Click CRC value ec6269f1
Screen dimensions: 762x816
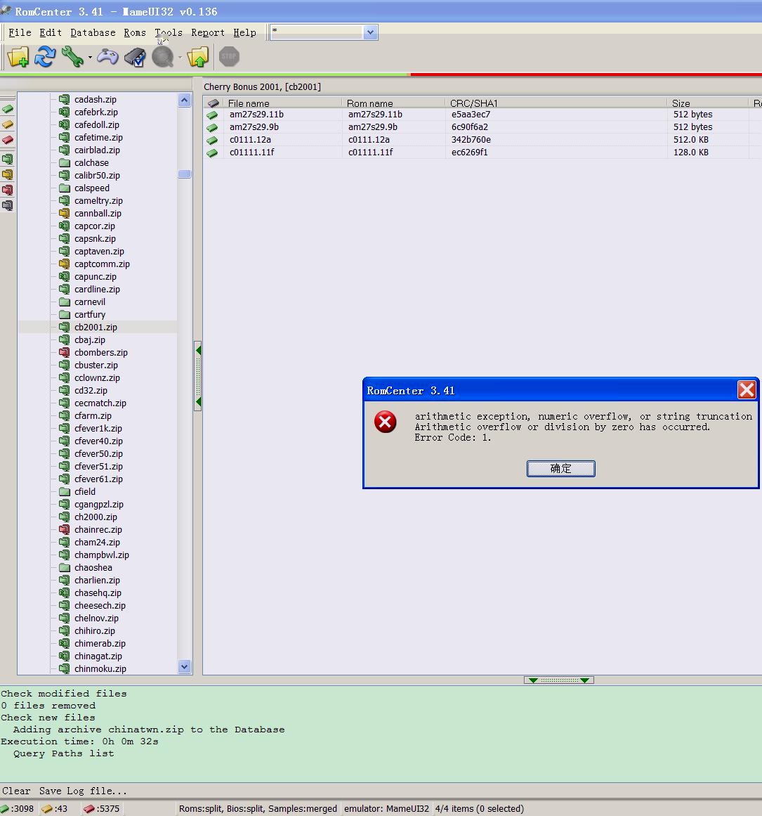(x=470, y=153)
